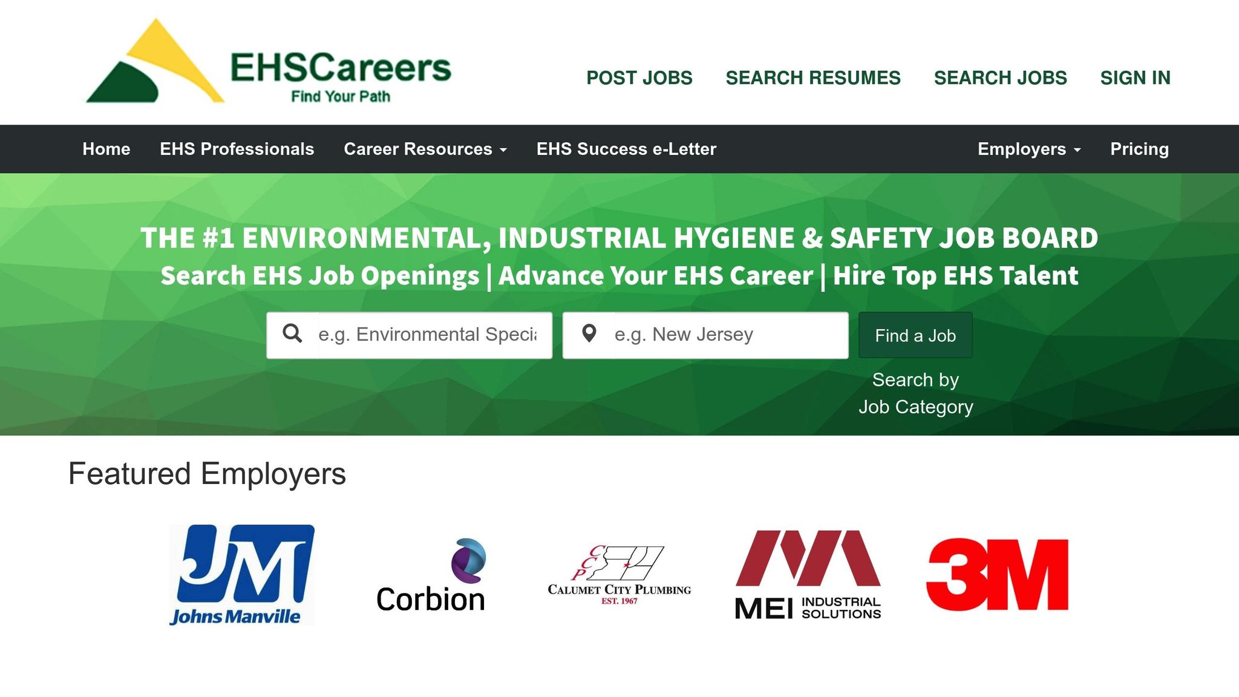Click the SIGN IN link

coord(1135,78)
